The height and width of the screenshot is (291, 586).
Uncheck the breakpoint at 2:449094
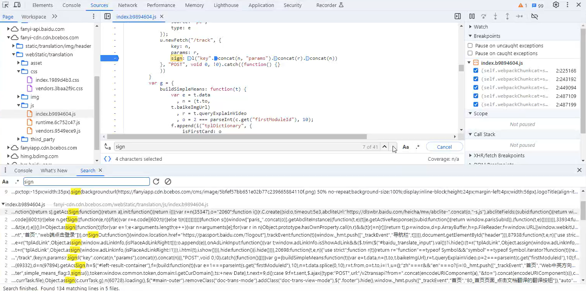[476, 87]
